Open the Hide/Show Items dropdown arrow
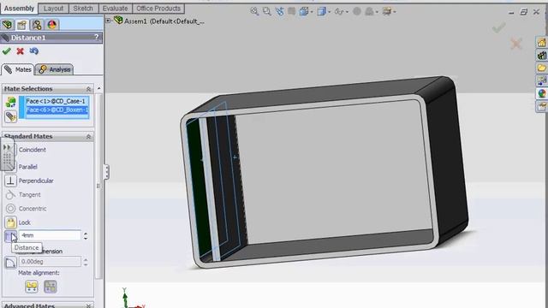This screenshot has height=308, width=548. tap(347, 12)
